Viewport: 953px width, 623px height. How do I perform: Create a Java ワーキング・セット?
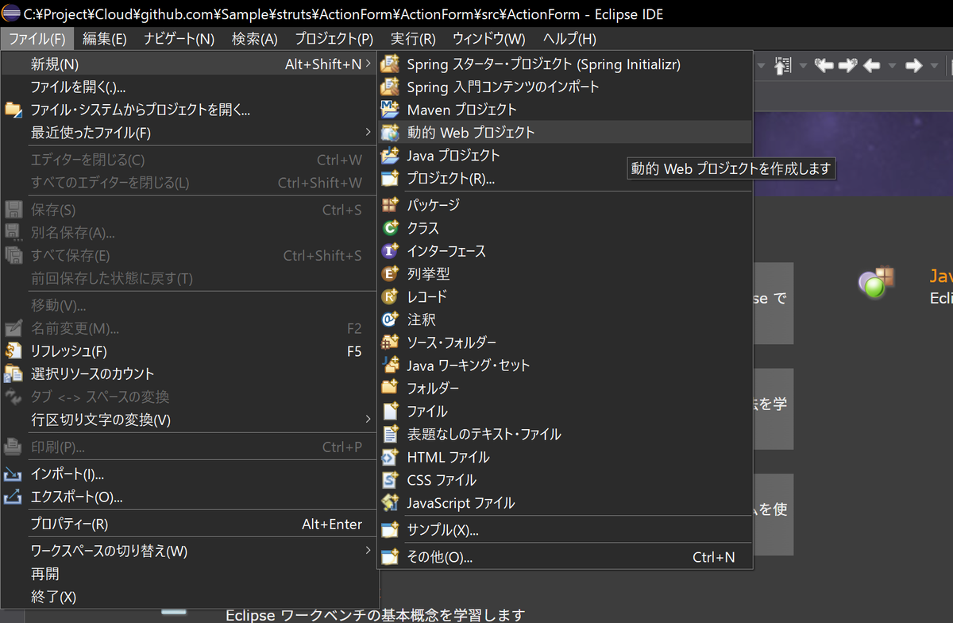coord(565,366)
